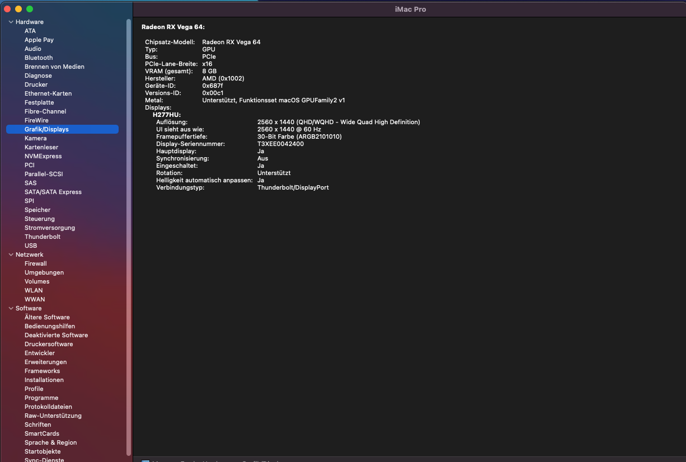Viewport: 686px width, 462px height.
Task: Select Bedienungshilfen in the sidebar
Action: tap(50, 326)
